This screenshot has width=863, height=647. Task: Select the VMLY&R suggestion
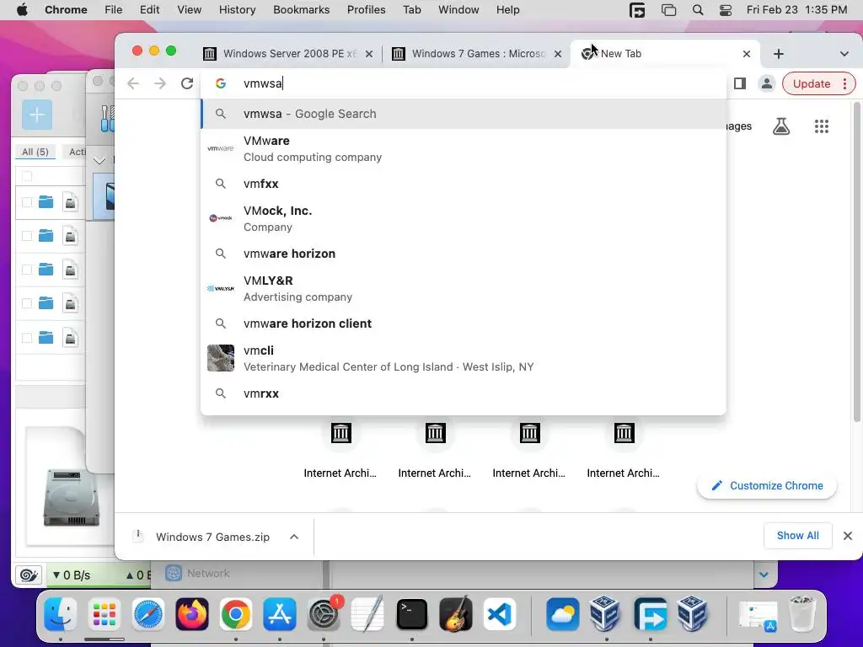click(x=464, y=288)
